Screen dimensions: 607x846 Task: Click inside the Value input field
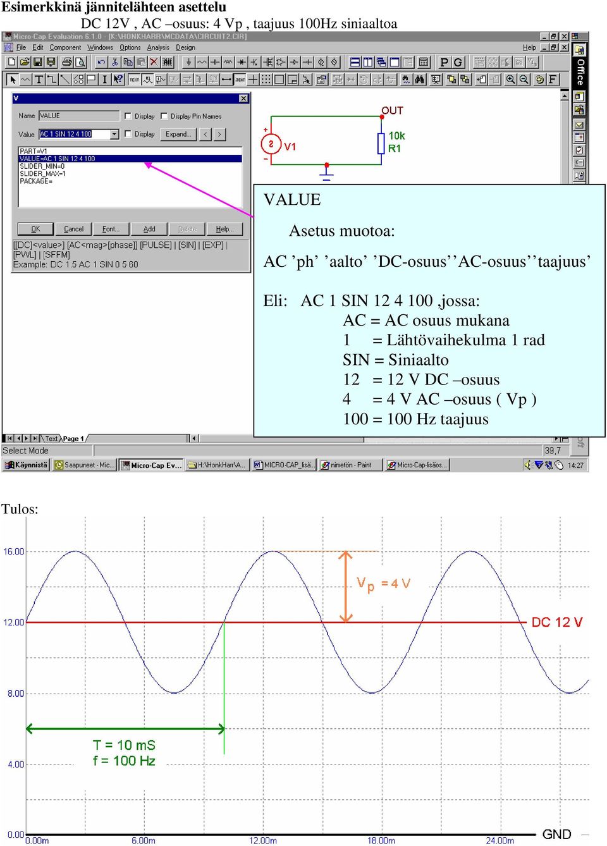coord(75,134)
